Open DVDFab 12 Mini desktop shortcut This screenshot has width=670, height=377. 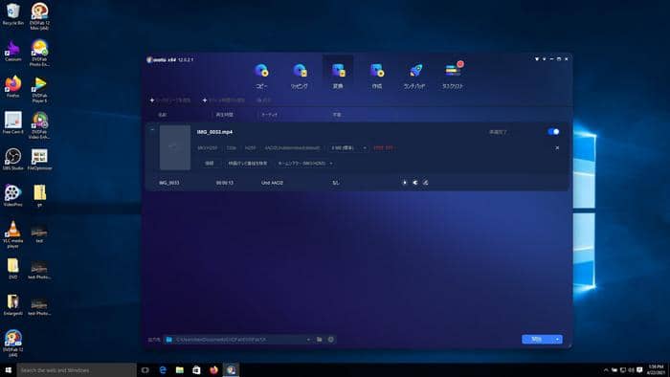(39, 16)
